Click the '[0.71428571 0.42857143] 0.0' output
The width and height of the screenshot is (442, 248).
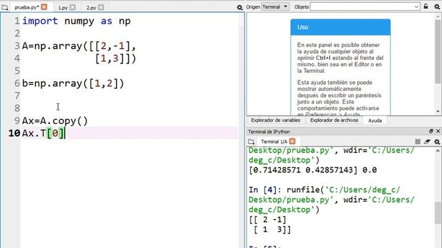(x=313, y=170)
